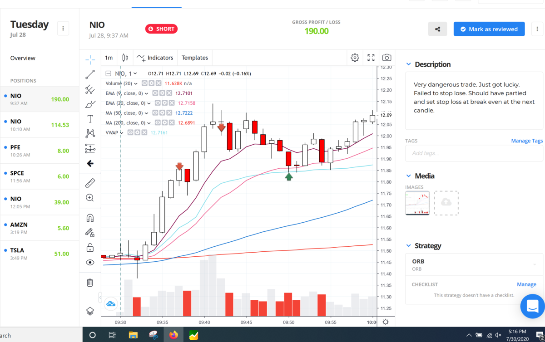Click the share trade icon button
The height and width of the screenshot is (342, 545).
pyautogui.click(x=437, y=29)
